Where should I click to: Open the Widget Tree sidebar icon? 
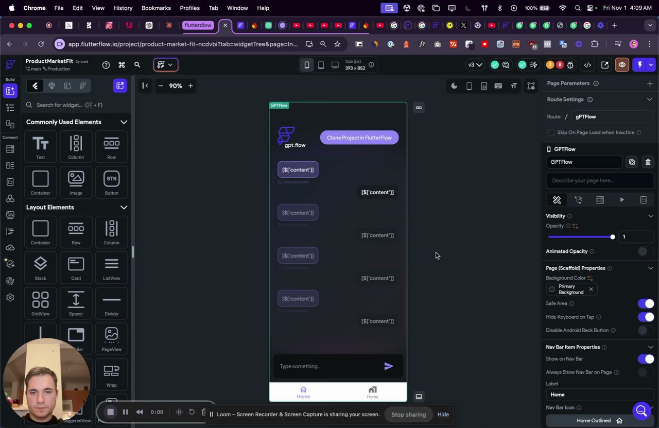[10, 108]
